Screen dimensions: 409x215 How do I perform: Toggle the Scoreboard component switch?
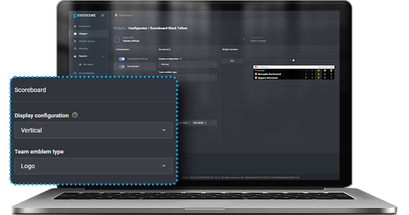(122, 67)
